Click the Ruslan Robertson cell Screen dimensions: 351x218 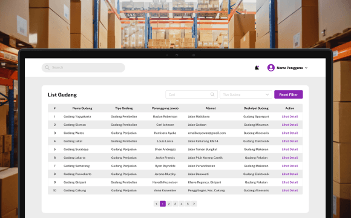(x=165, y=116)
